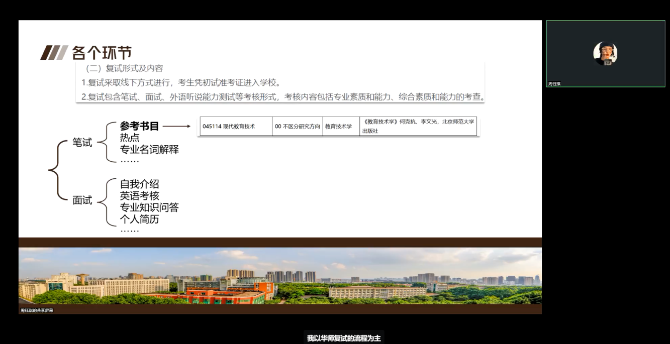The width and height of the screenshot is (670, 344).
Task: Select the 面试 branch label
Action: coord(82,200)
